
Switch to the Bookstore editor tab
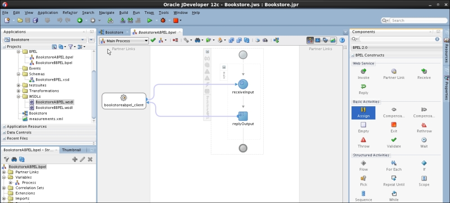click(x=114, y=32)
